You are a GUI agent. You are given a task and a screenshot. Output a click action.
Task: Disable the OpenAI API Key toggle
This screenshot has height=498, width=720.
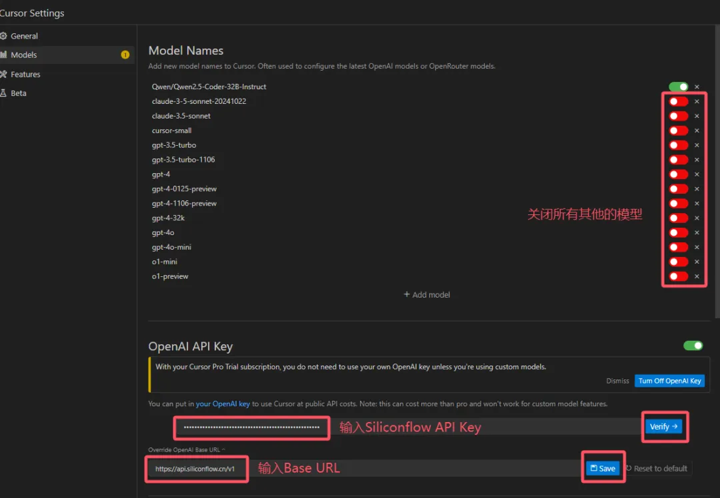tap(693, 346)
